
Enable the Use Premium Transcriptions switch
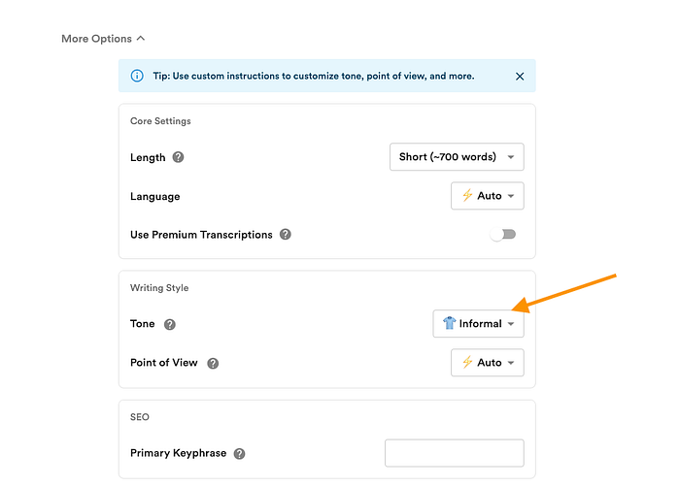pos(502,235)
